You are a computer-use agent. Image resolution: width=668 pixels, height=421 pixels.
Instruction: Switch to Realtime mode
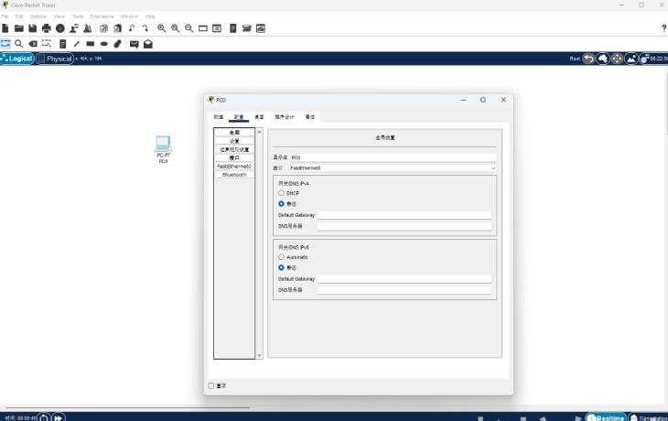[x=606, y=417]
